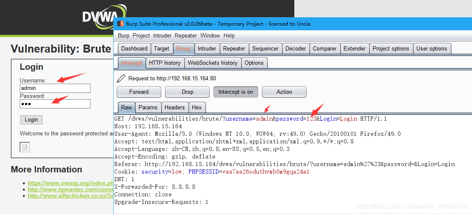Click the broken image icon in DVWA login box

[25, 147]
